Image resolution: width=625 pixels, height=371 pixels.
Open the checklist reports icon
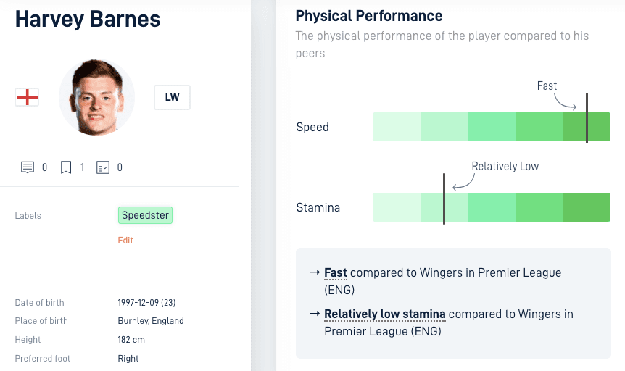(103, 167)
